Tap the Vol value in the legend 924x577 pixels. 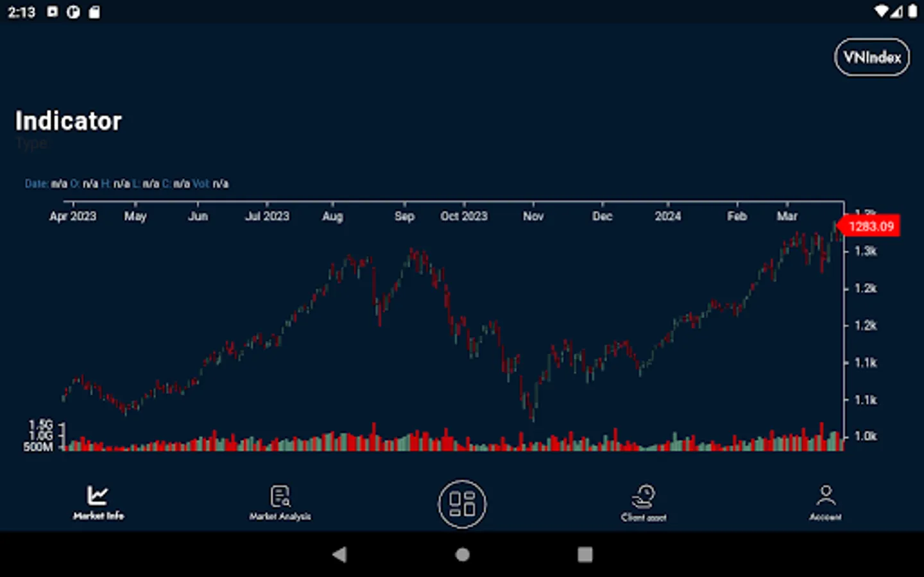point(220,184)
